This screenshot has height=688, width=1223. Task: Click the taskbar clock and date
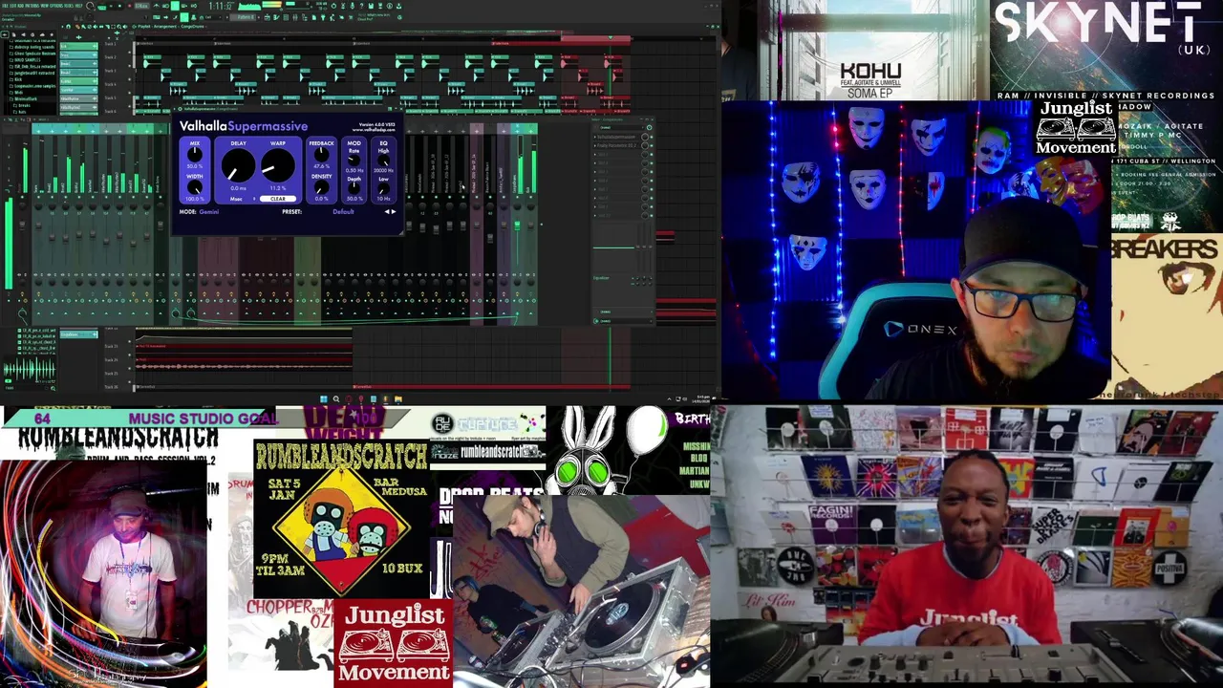pyautogui.click(x=701, y=399)
